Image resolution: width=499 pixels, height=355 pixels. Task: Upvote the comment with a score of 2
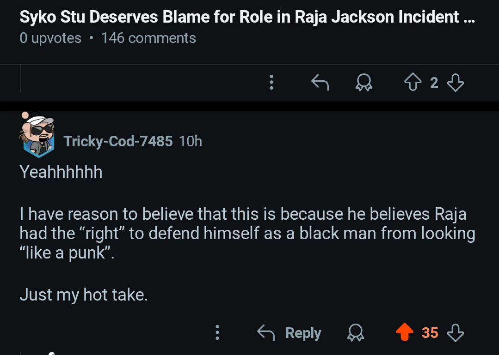click(x=413, y=82)
